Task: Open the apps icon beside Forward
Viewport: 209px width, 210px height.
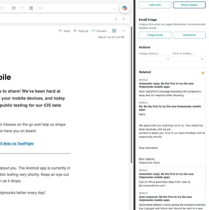Action: click(114, 31)
